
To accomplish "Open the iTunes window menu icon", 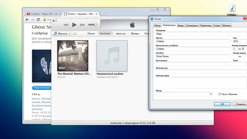I will pyautogui.click(x=55, y=21).
